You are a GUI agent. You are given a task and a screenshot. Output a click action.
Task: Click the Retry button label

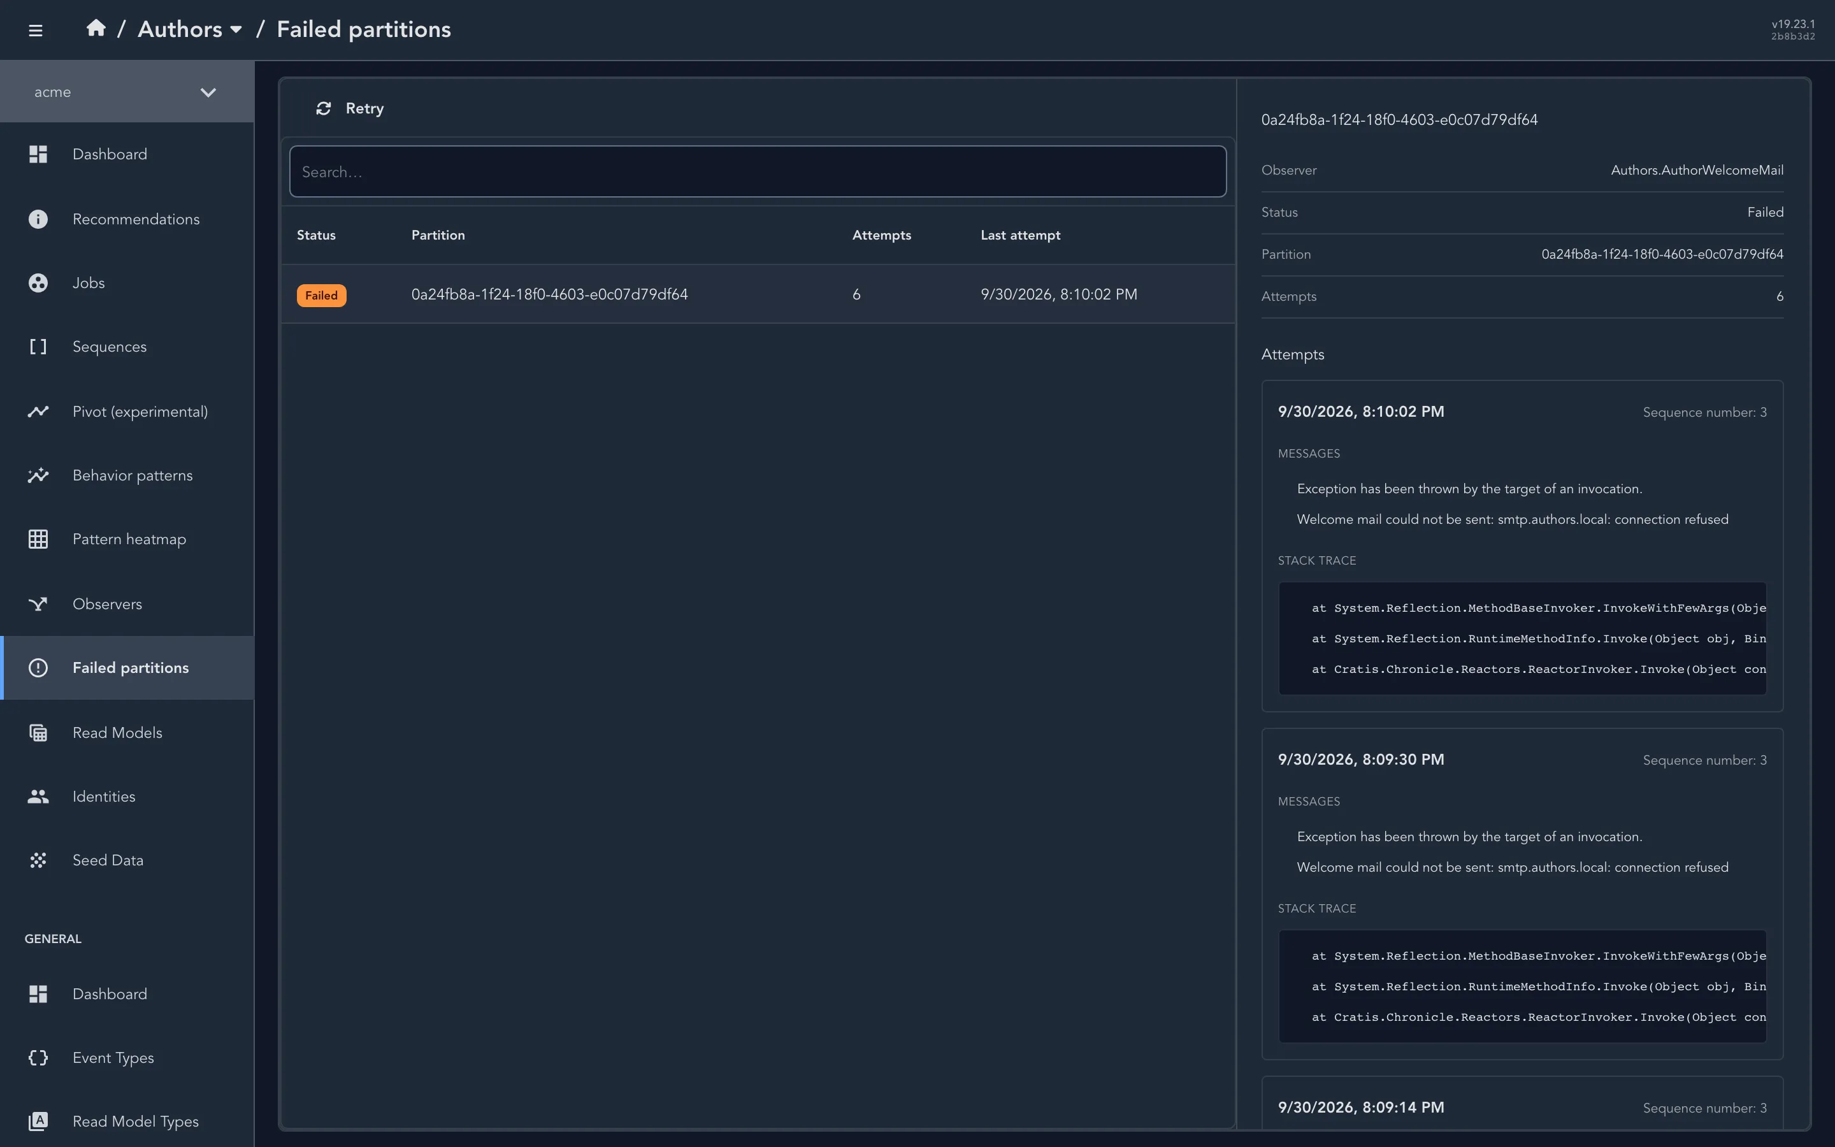tap(364, 108)
